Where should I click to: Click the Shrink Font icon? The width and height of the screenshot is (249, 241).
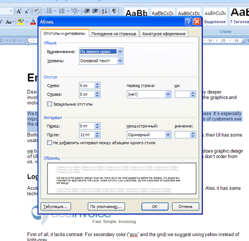click(27, 12)
